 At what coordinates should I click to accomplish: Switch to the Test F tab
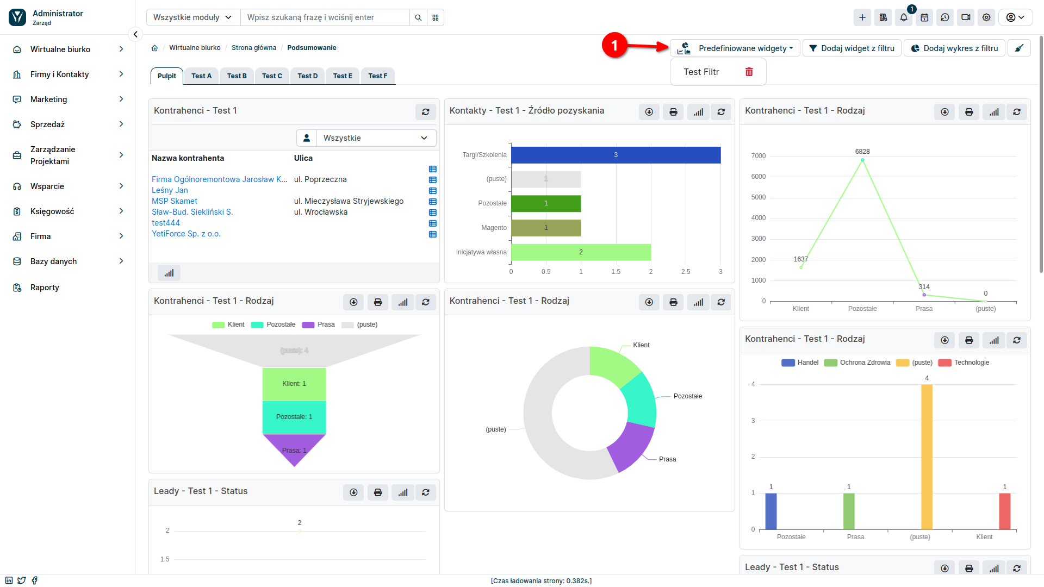point(378,76)
